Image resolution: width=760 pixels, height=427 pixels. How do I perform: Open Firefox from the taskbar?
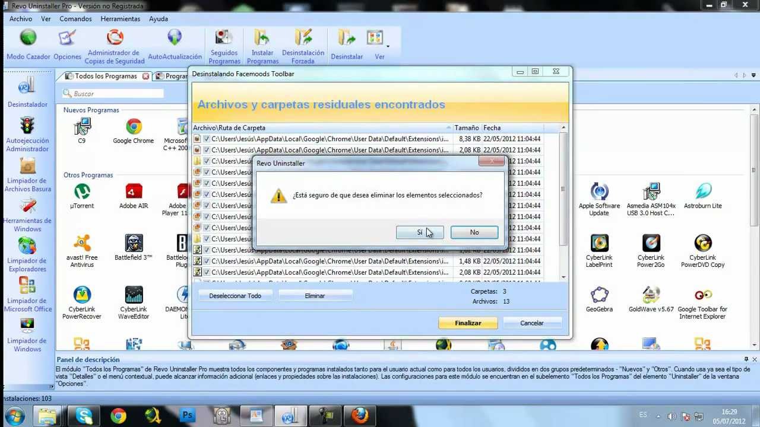click(x=360, y=416)
